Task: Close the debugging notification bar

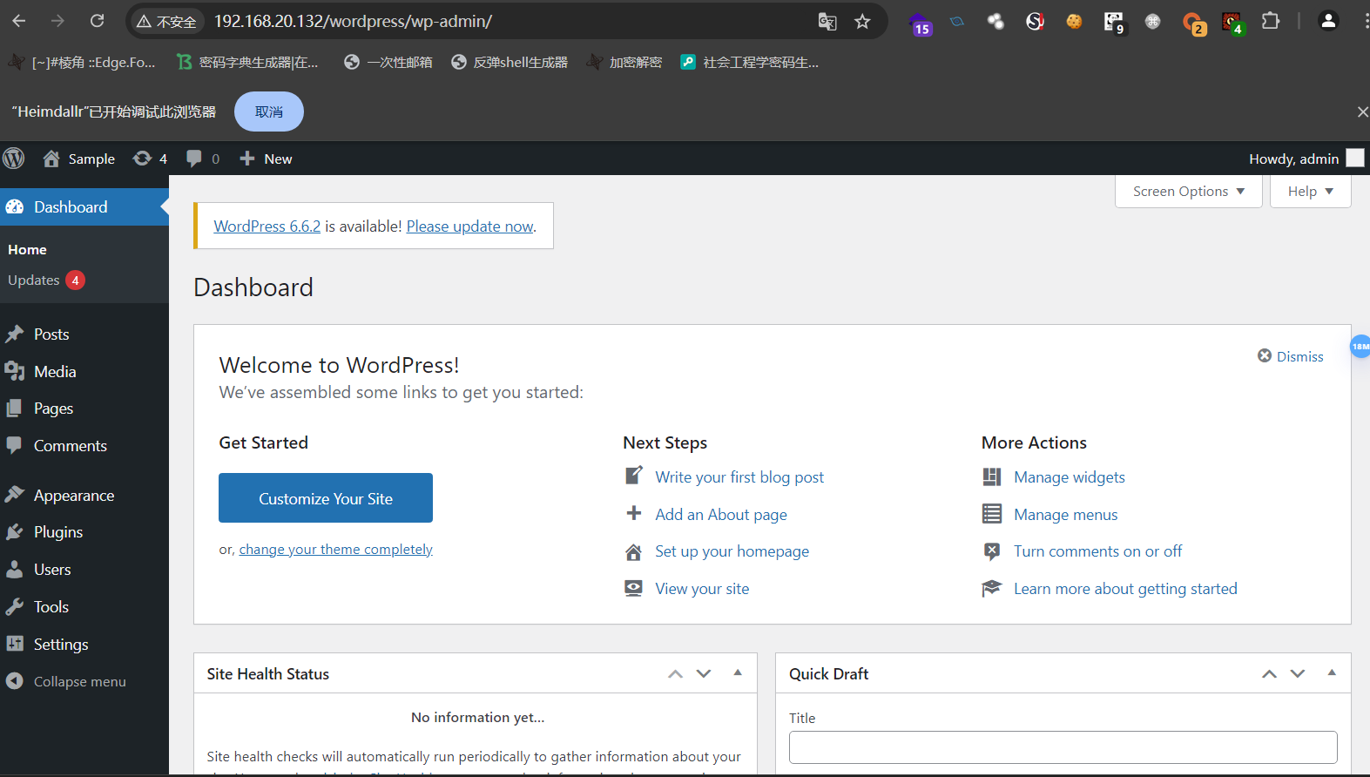Action: (x=1362, y=111)
